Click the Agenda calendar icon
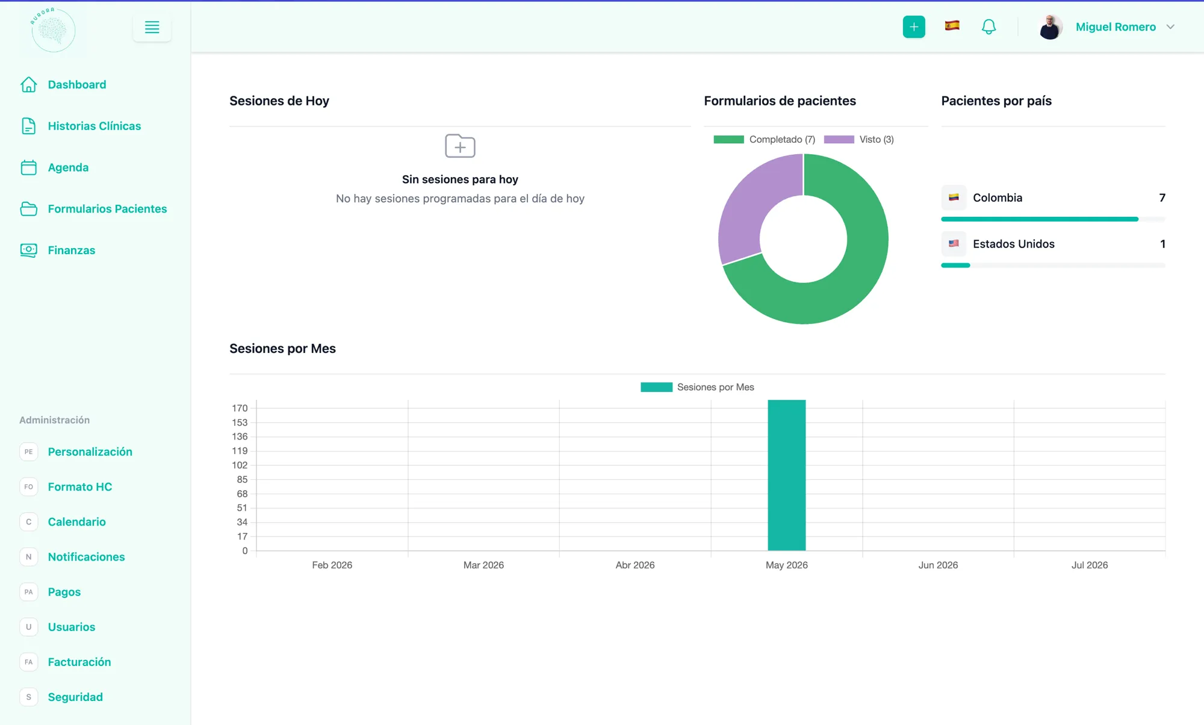The image size is (1204, 725). point(29,167)
